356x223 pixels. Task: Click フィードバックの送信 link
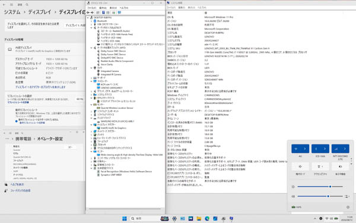(20, 190)
